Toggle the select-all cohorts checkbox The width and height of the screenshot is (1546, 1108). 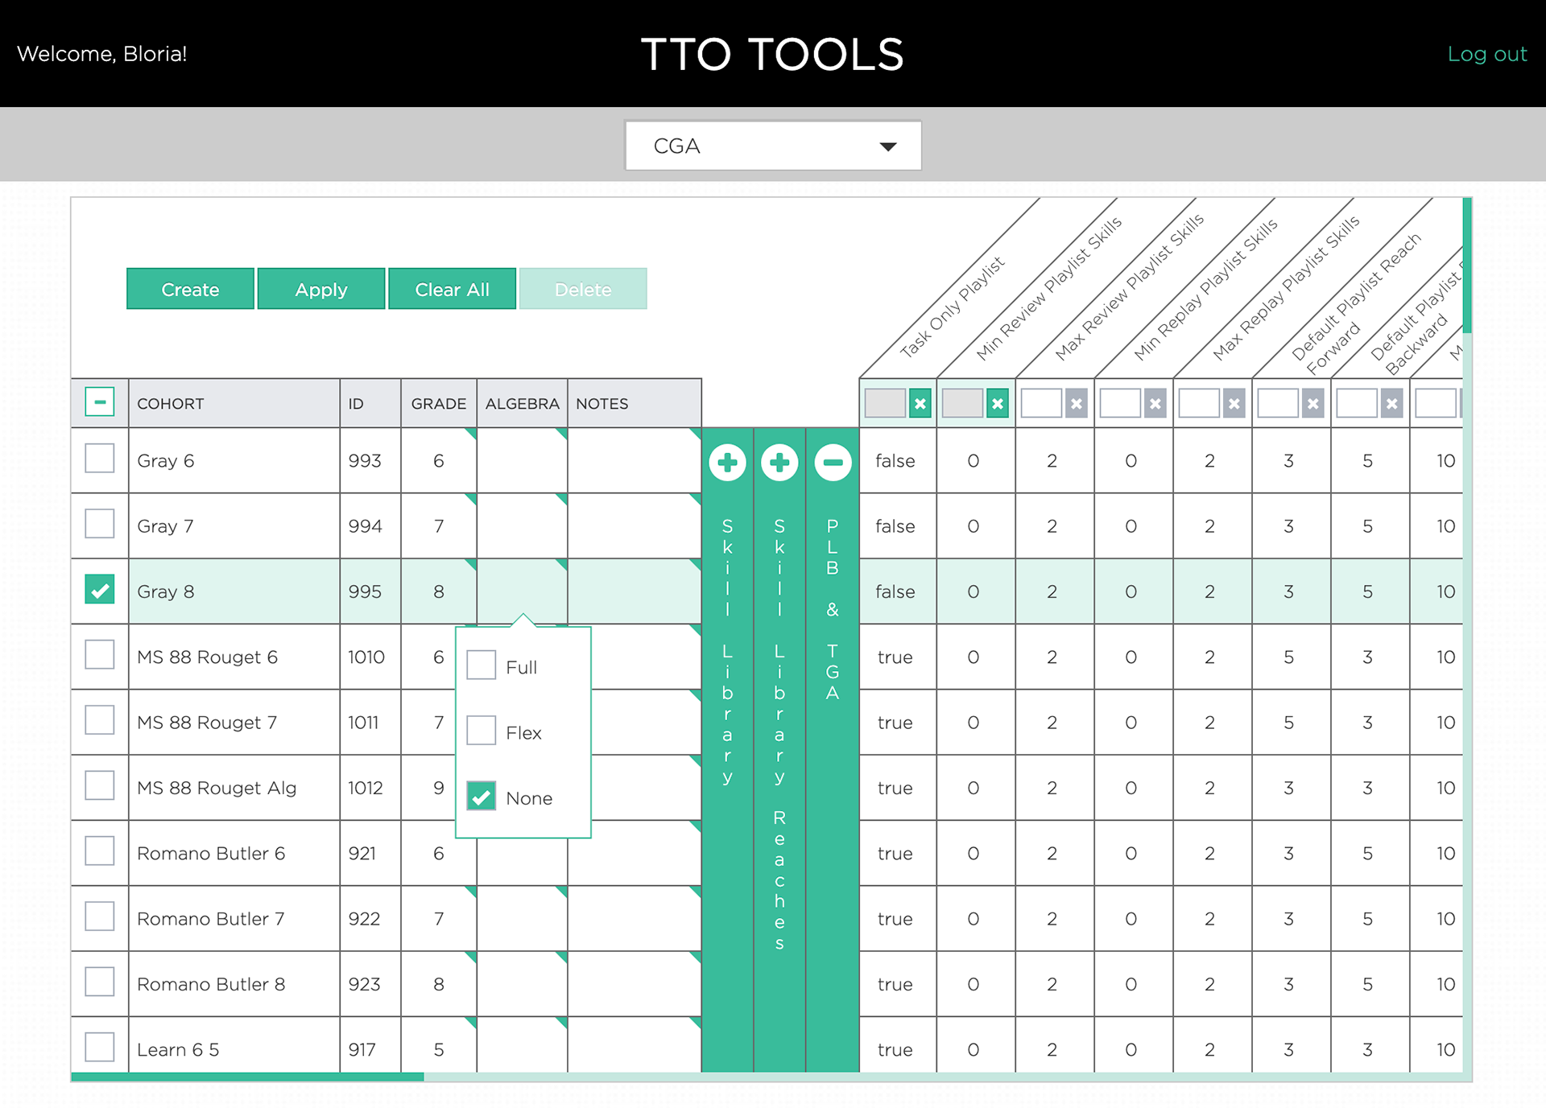(100, 402)
